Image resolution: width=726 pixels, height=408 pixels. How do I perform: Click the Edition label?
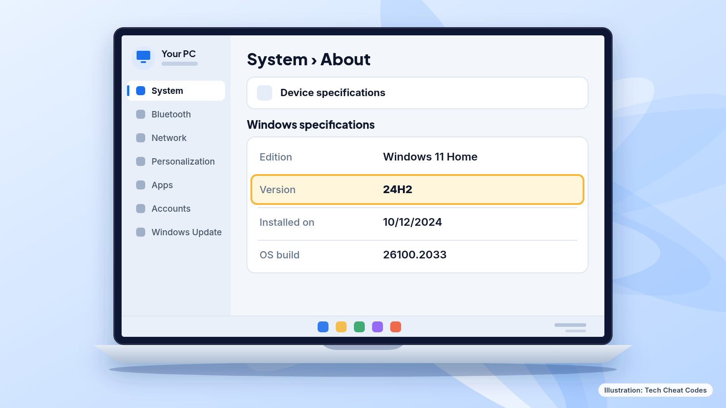276,157
